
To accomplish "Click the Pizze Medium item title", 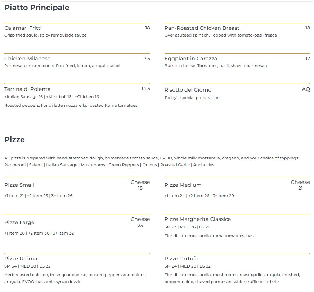I will click(x=183, y=185).
